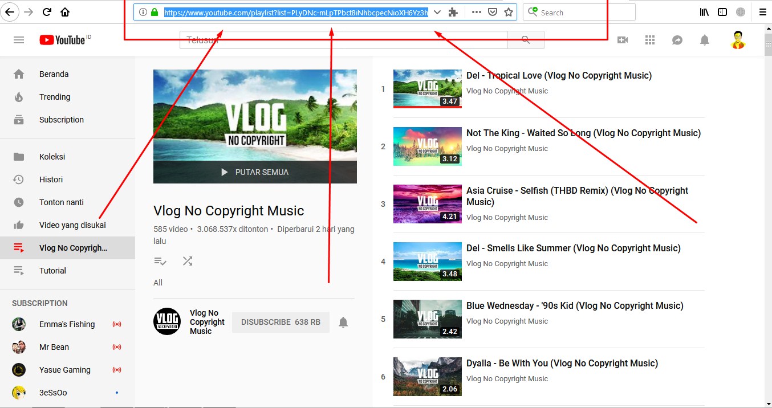The height and width of the screenshot is (408, 772).
Task: Open the Vlog No Copyright Music channel name link
Action: click(207, 322)
